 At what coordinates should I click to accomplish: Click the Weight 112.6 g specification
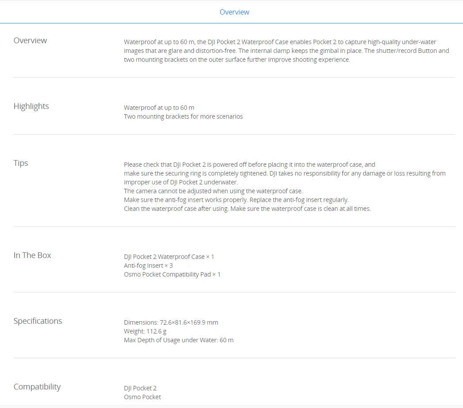(x=145, y=331)
